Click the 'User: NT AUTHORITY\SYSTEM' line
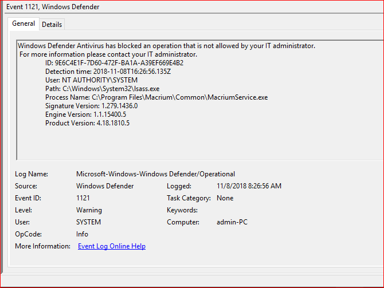 pyautogui.click(x=91, y=80)
